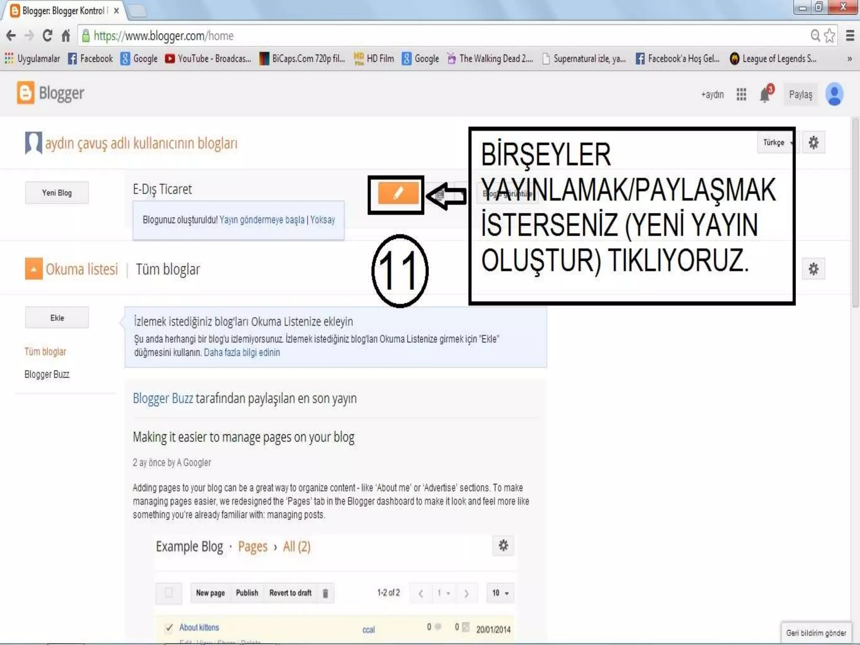Collapse the Okuma listesi orange arrow
The width and height of the screenshot is (860, 645).
point(34,269)
